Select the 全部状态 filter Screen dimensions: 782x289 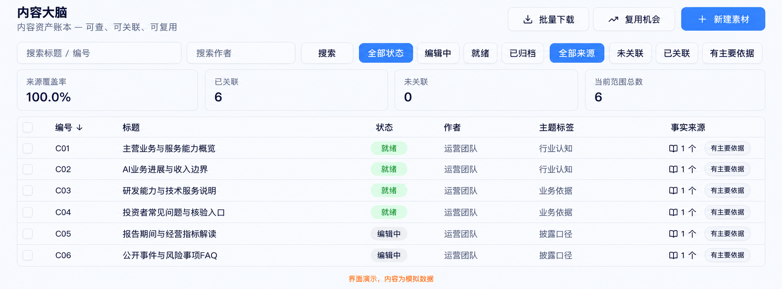(x=386, y=53)
